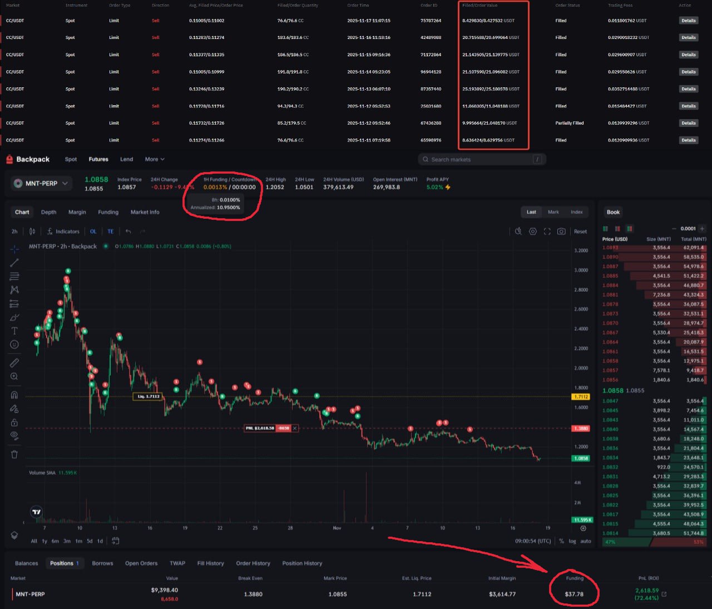
Task: Take a chart snapshot with camera icon
Action: click(x=561, y=232)
